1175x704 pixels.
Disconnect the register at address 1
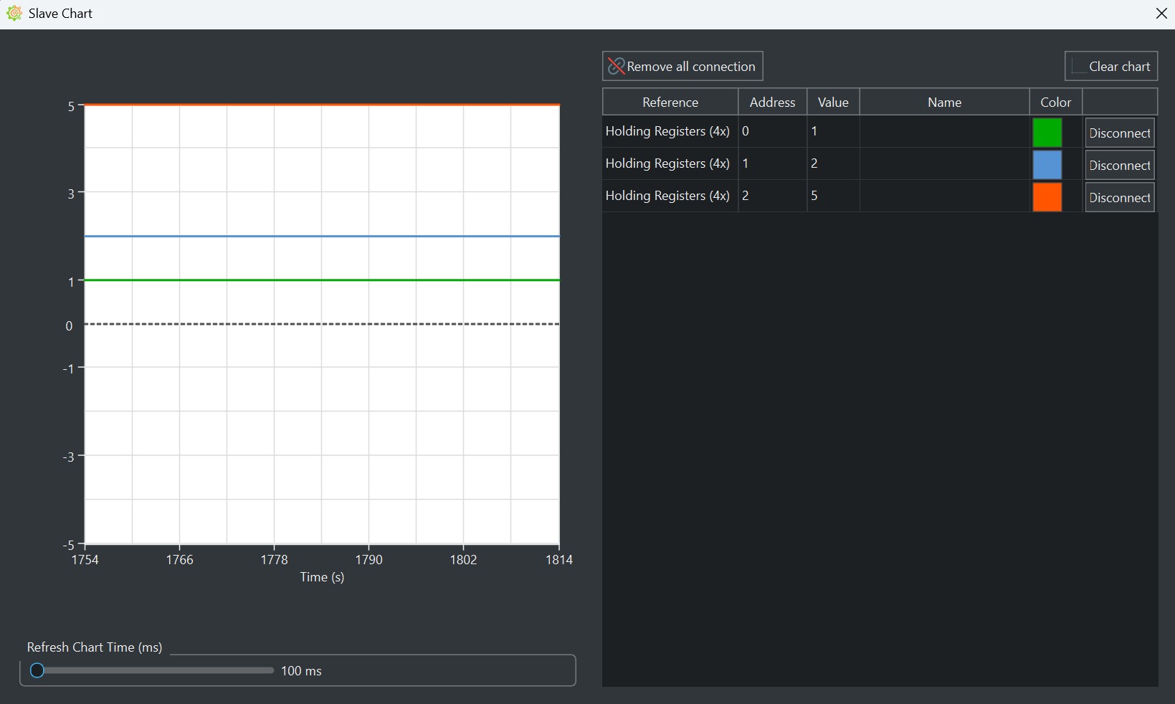1119,165
